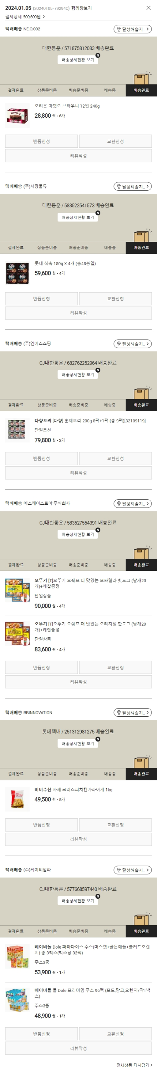
Task: Open 다향오리 훈제오리 product link
Action: pyautogui.click(x=90, y=421)
